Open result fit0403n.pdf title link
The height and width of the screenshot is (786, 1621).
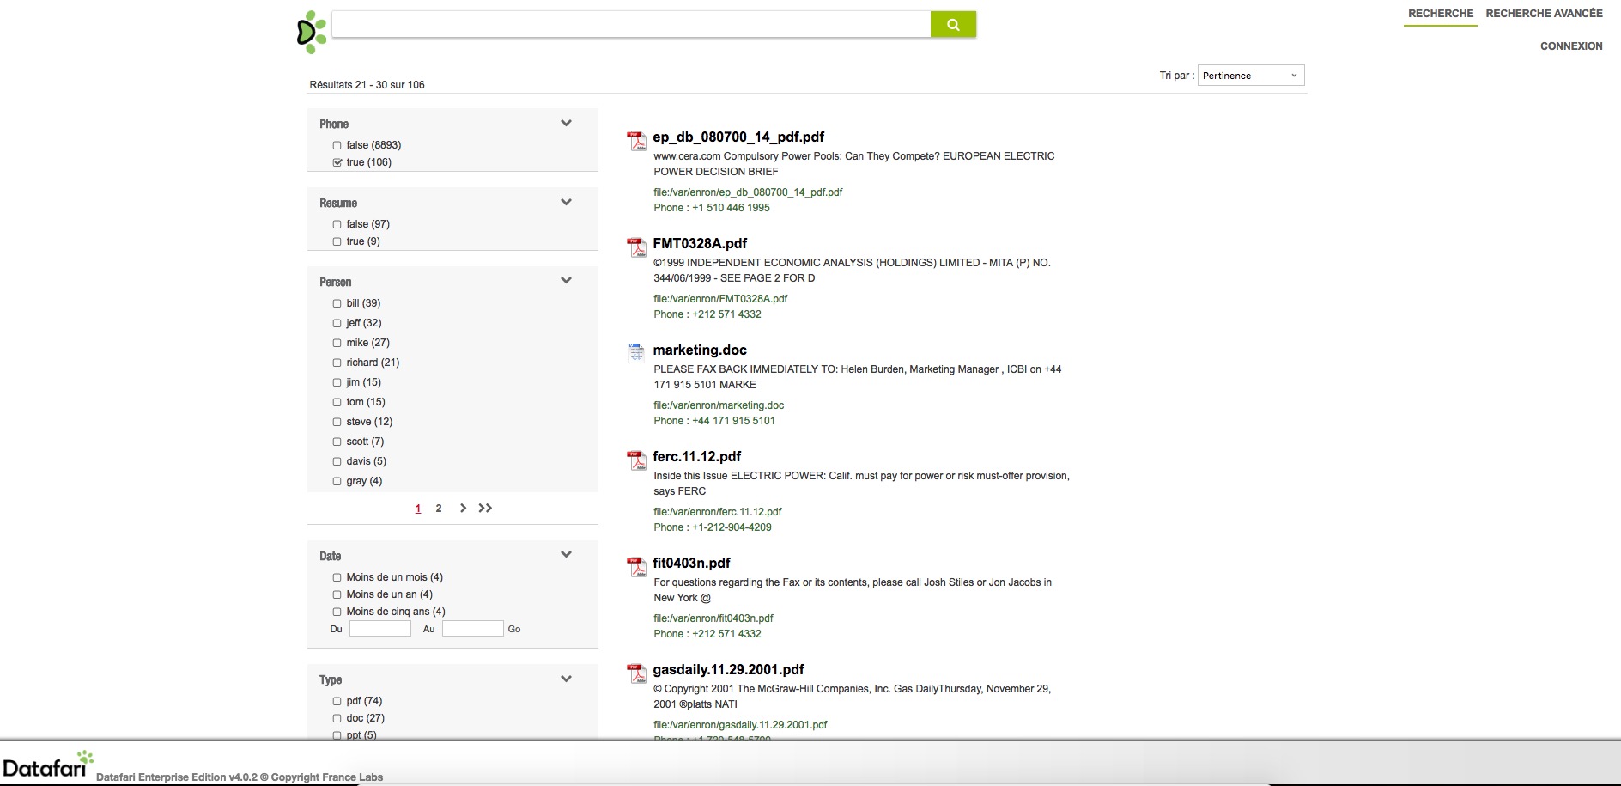(691, 564)
